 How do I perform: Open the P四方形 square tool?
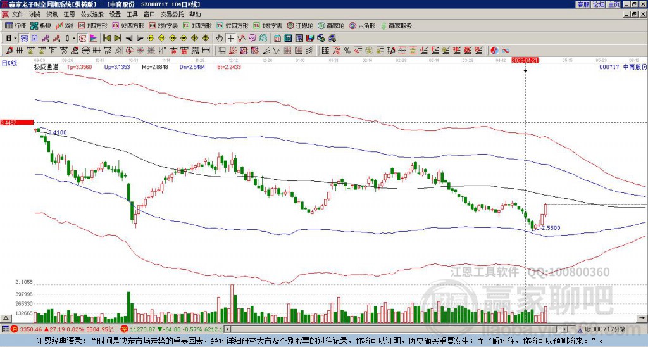click(93, 25)
